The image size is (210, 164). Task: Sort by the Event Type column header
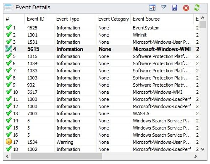[x=68, y=19]
